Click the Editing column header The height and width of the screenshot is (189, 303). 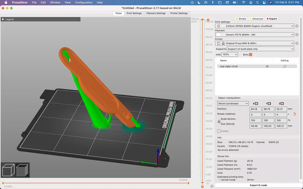tap(285, 60)
